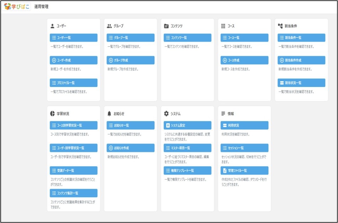The height and width of the screenshot is (223, 338).
Task: Open the グループ一覧 button
Action: 130,38
